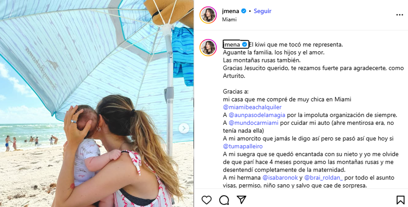Open the three-dots more options menu
This screenshot has width=408, height=207.
coord(400,15)
